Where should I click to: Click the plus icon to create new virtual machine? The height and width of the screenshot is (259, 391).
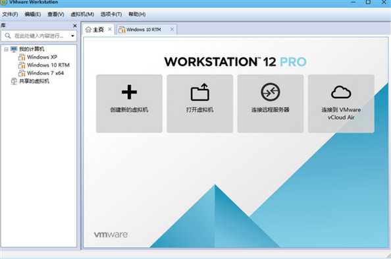click(x=129, y=92)
